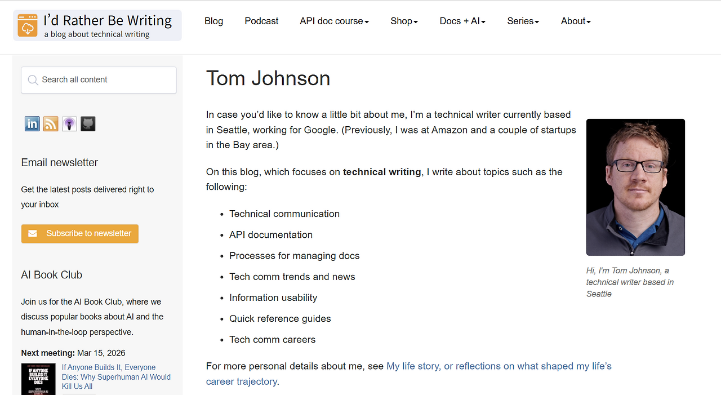Open the purple podcast icon
The height and width of the screenshot is (395, 721).
click(x=69, y=124)
